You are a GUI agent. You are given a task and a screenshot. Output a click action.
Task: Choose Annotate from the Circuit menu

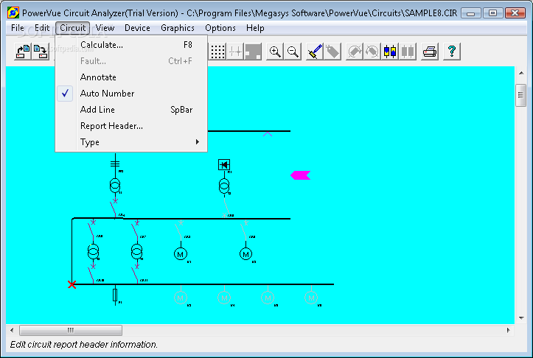[131, 77]
